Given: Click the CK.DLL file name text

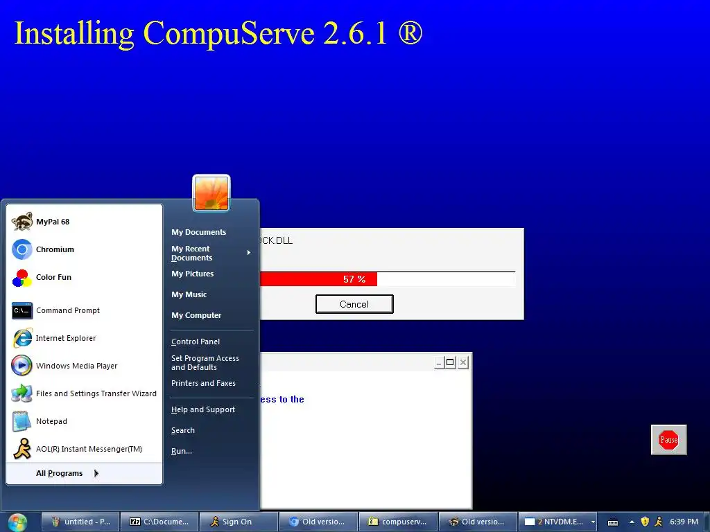Looking at the screenshot, I should tap(276, 240).
